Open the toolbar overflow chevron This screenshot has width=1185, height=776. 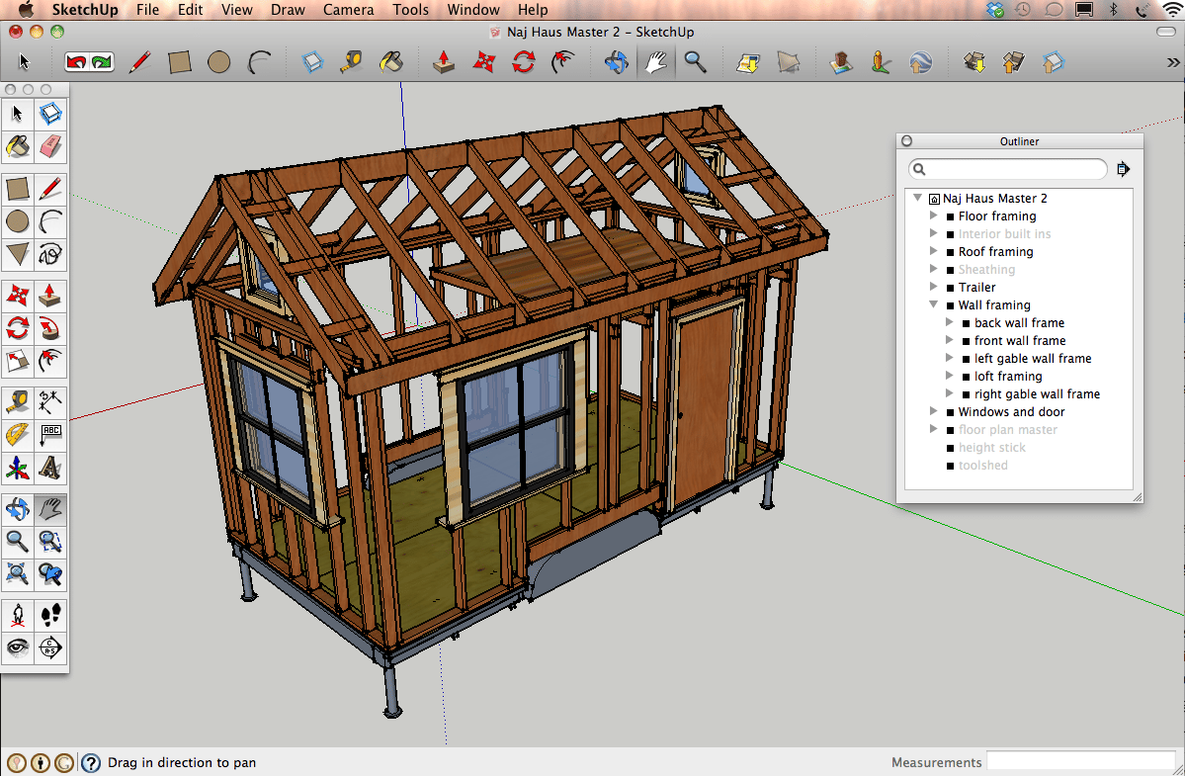coord(1172,61)
